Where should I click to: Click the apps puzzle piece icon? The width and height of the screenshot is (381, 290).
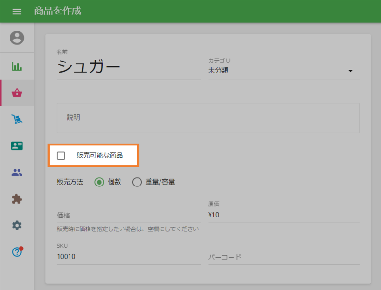(x=18, y=199)
